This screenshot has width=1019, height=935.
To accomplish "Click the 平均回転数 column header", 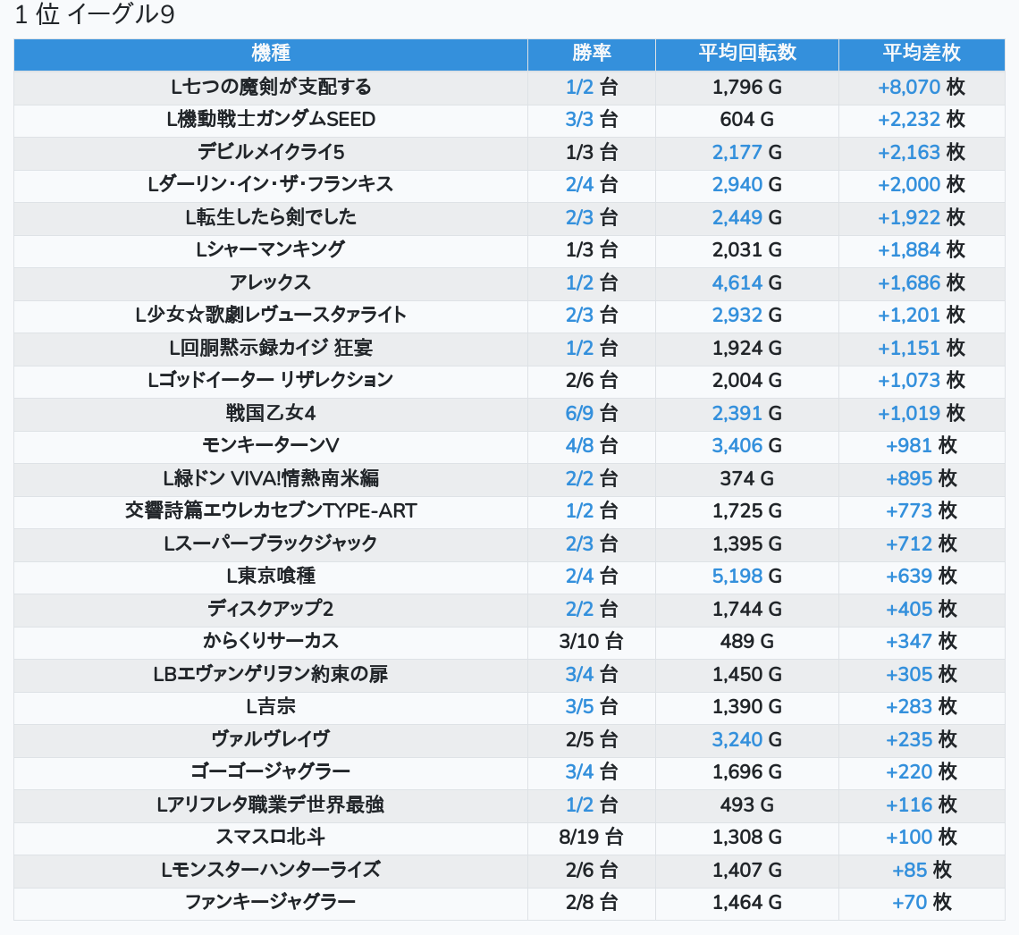I will [x=746, y=54].
